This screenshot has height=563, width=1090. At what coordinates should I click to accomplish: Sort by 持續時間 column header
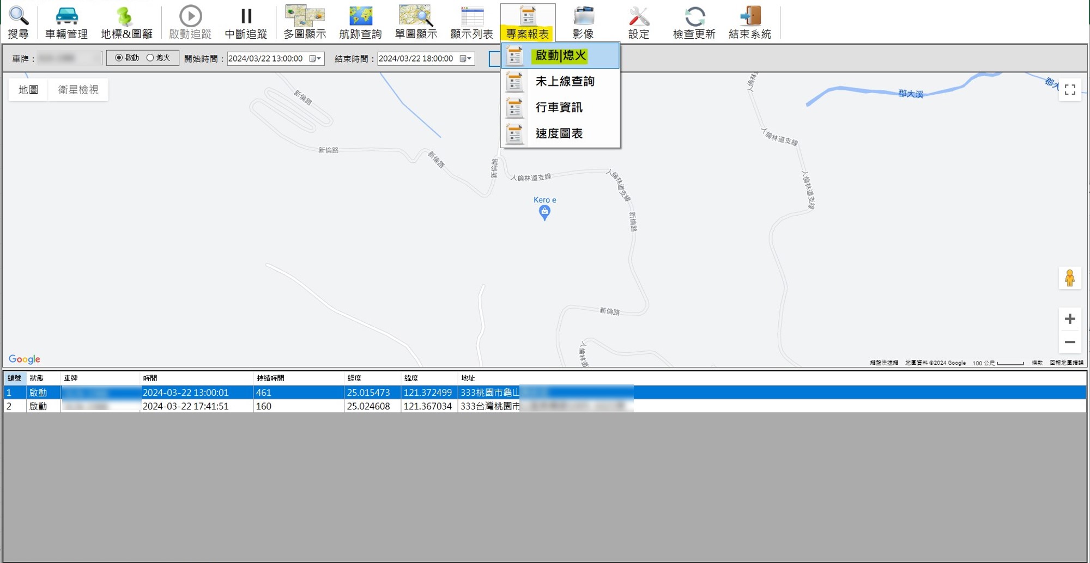299,378
